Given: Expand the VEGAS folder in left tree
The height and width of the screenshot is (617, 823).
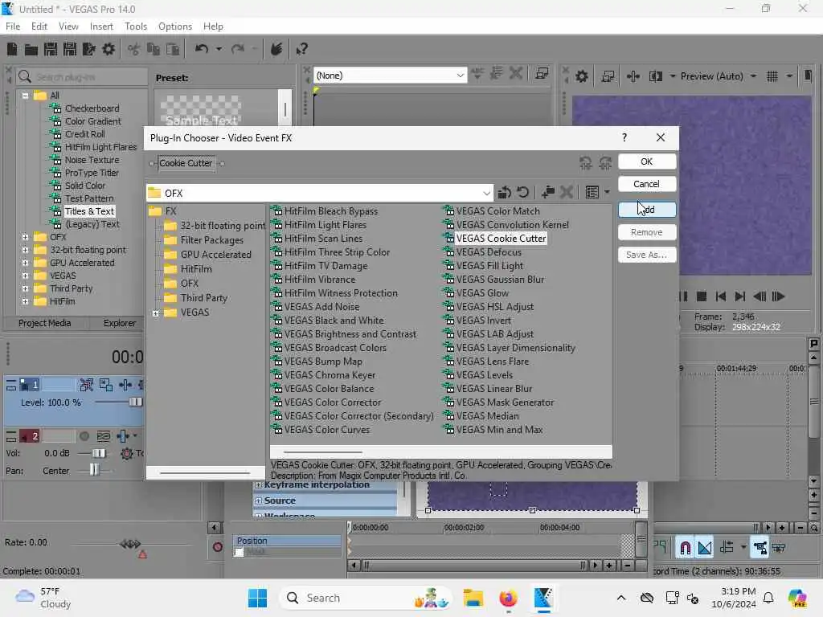Looking at the screenshot, I should (25, 276).
